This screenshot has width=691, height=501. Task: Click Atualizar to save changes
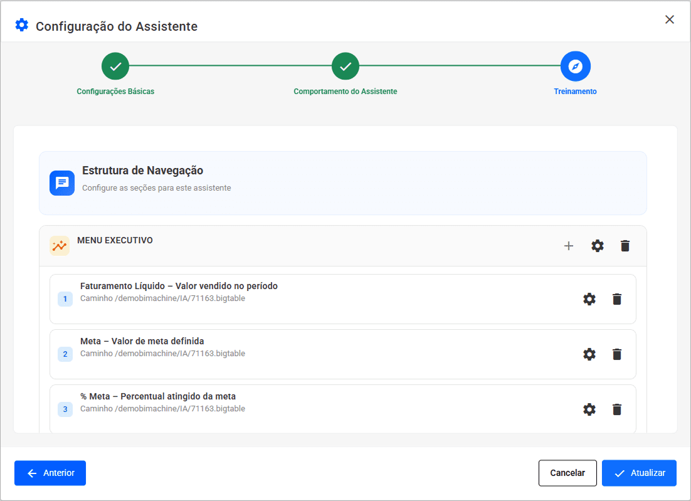639,473
